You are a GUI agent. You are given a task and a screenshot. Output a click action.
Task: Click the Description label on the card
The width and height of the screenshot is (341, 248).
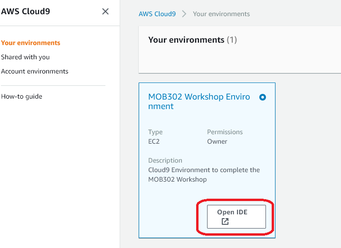pyautogui.click(x=165, y=160)
